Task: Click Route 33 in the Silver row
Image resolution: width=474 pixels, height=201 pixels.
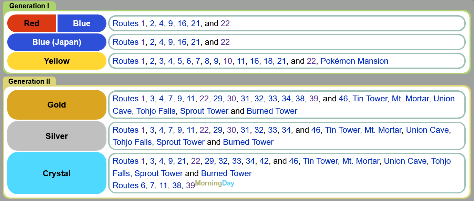Action: tap(272, 130)
